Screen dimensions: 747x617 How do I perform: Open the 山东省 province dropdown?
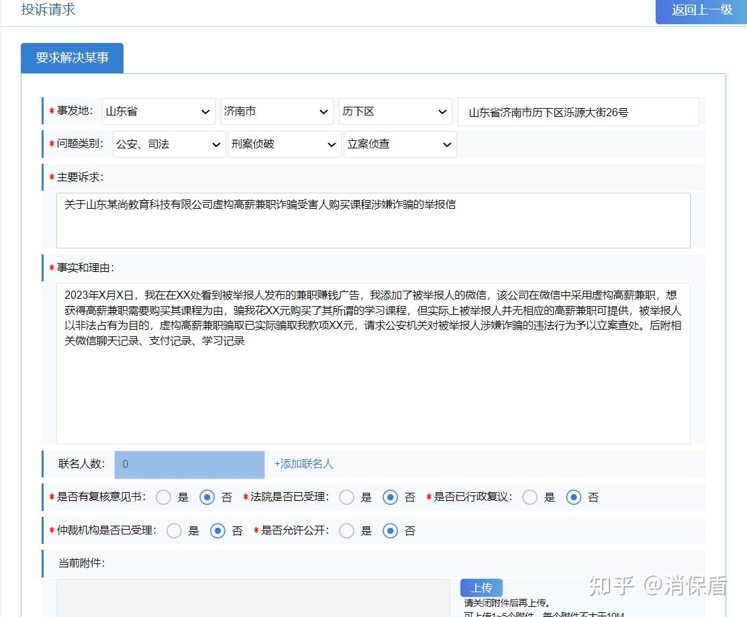point(158,111)
